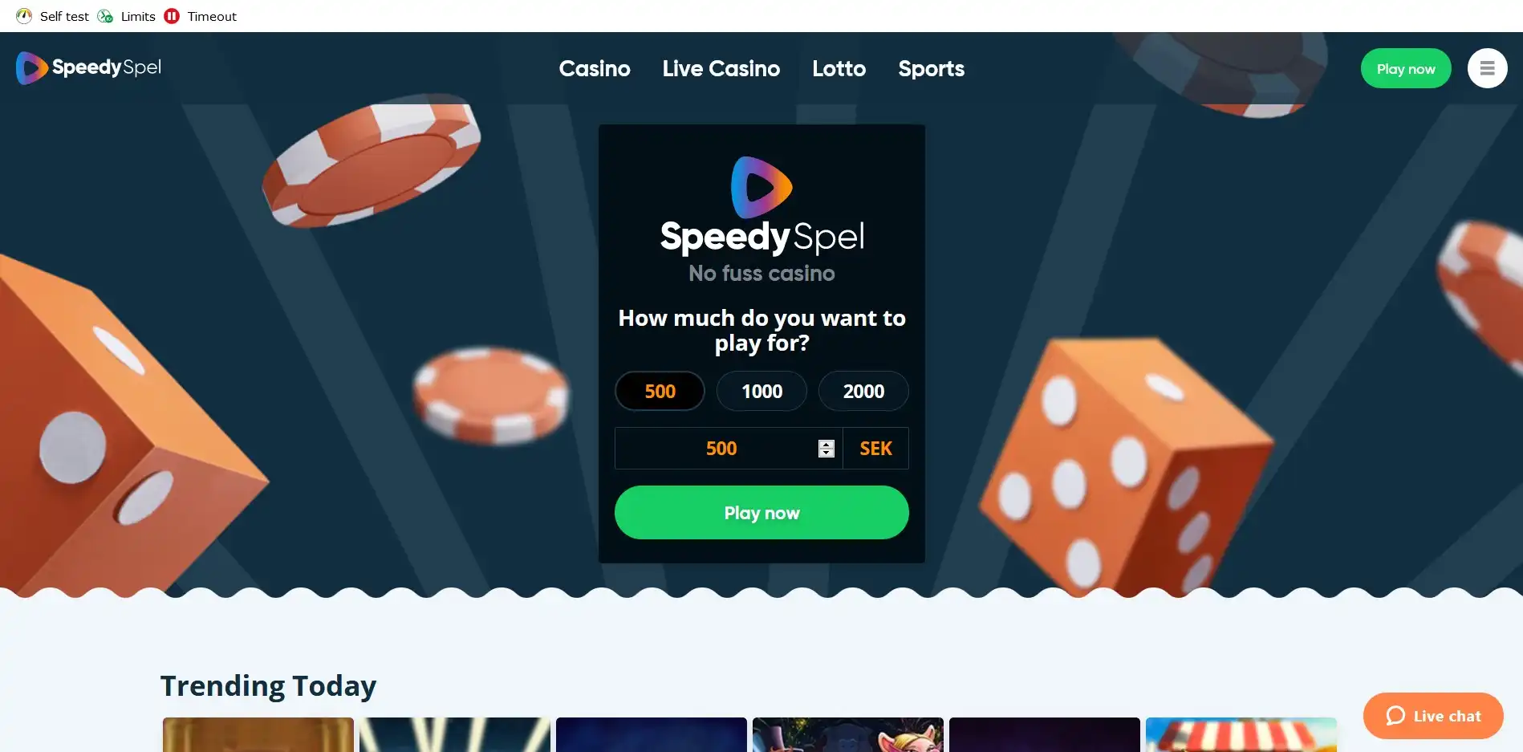Open the hamburger menu icon

(1487, 68)
